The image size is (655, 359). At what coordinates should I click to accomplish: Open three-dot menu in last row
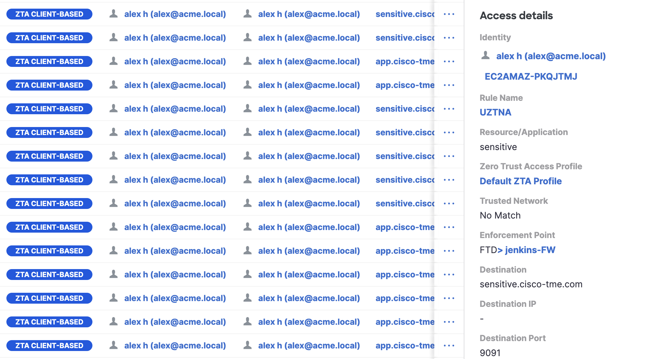[x=449, y=346]
